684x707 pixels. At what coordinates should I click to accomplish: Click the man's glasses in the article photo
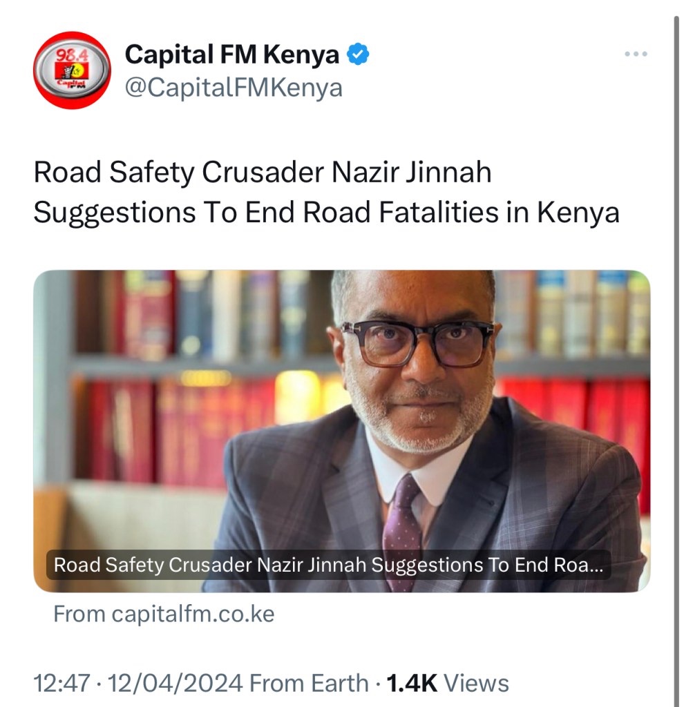click(417, 342)
